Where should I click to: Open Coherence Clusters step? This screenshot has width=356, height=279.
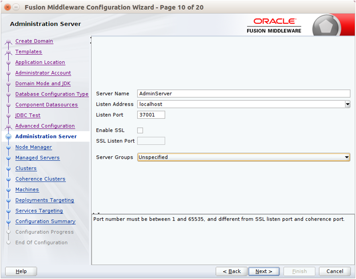pos(40,179)
